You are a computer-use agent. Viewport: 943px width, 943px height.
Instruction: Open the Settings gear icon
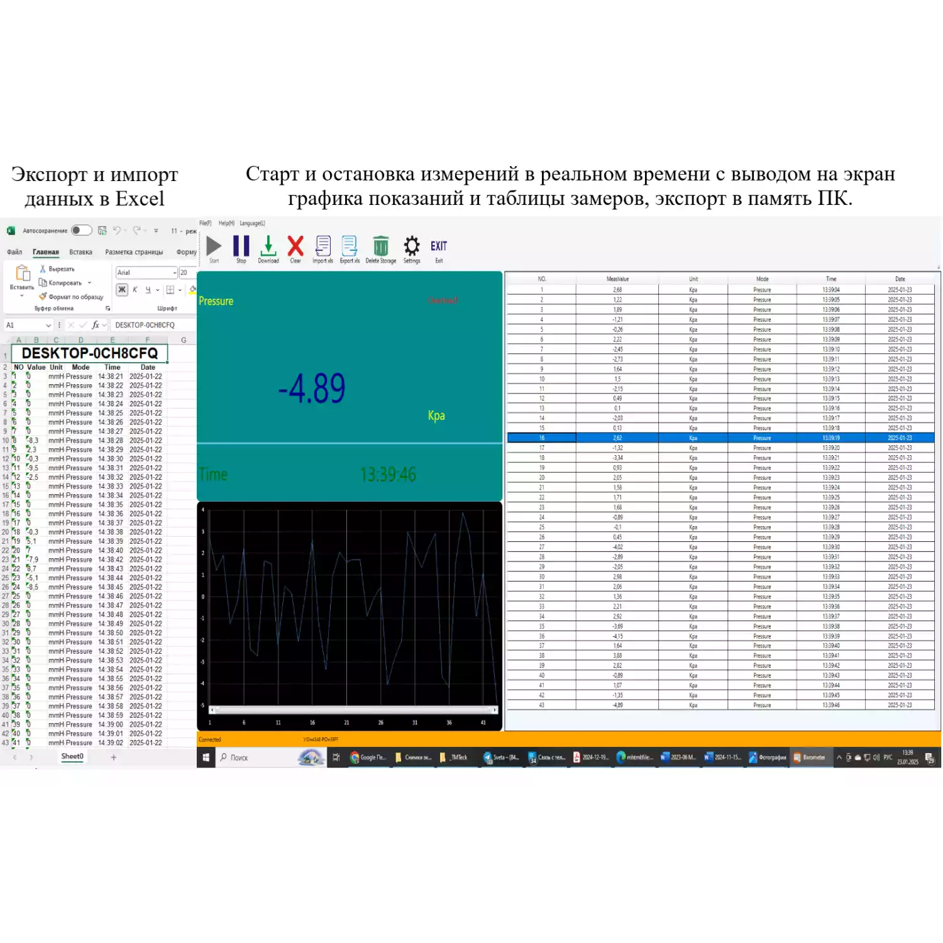pyautogui.click(x=412, y=246)
